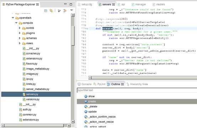Click the editor horizontal scroll left arrow
The height and width of the screenshot is (128, 197).
pyautogui.click(x=90, y=78)
